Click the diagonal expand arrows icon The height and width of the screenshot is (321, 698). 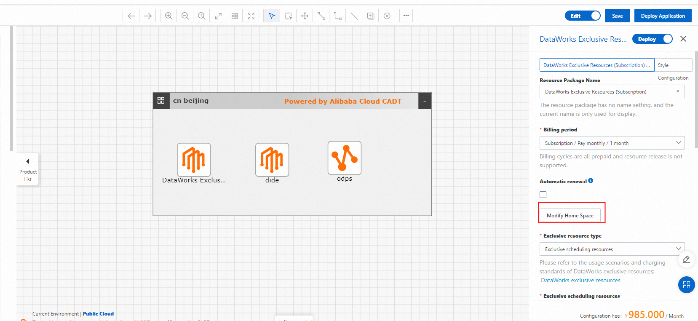[x=218, y=16]
